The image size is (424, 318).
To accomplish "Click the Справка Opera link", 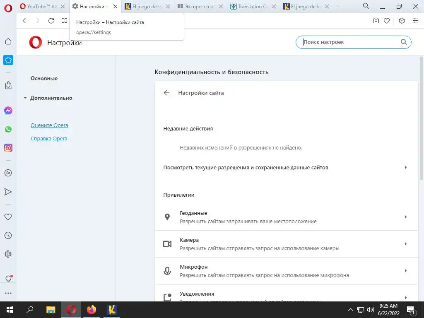I will 49,138.
